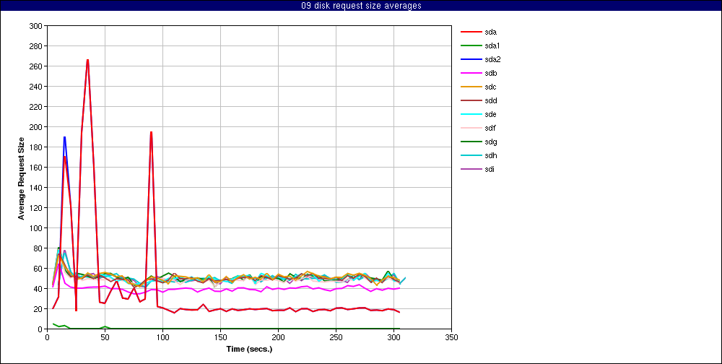Select the 'sdc' legend label
Image resolution: width=722 pixels, height=364 pixels.
pos(490,87)
